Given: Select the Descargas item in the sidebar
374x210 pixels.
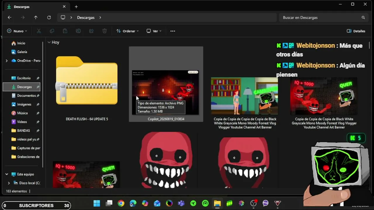Looking at the screenshot, I should [x=21, y=87].
